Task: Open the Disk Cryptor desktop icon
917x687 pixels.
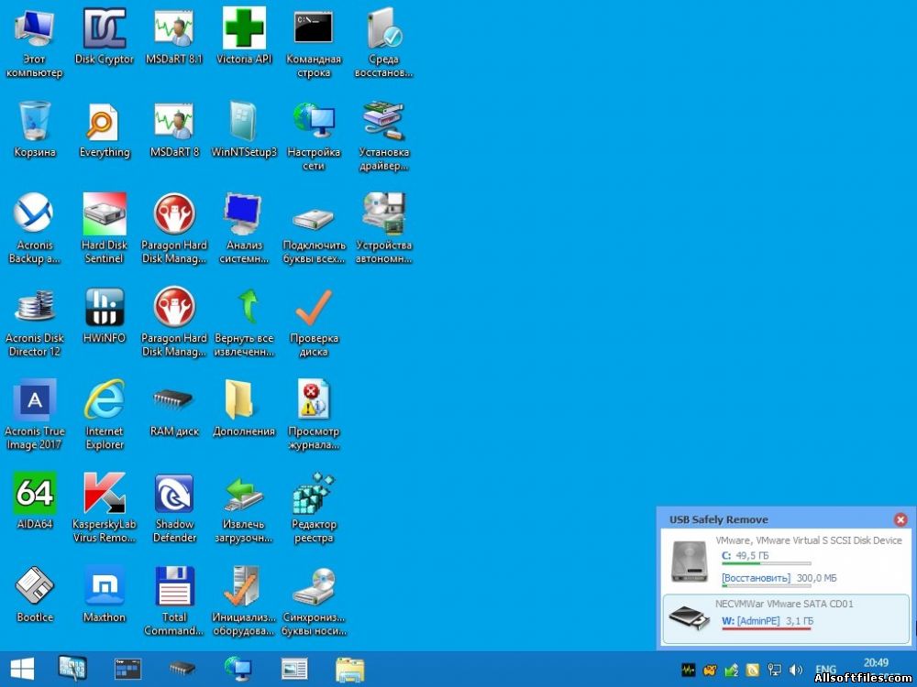Action: coord(105,37)
